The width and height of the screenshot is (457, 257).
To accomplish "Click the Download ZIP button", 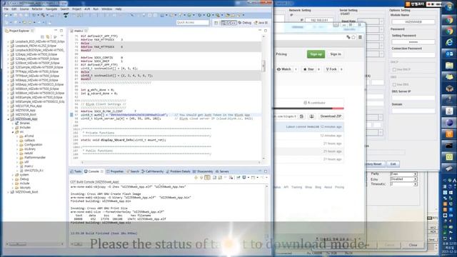I will tap(330, 116).
